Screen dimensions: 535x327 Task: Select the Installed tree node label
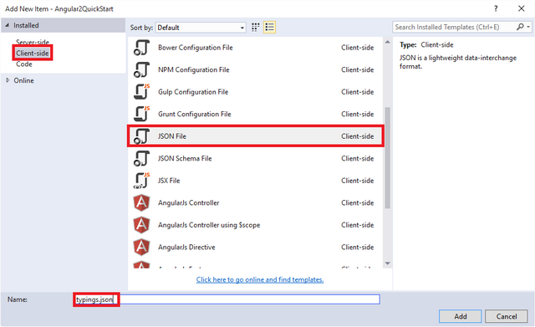26,25
